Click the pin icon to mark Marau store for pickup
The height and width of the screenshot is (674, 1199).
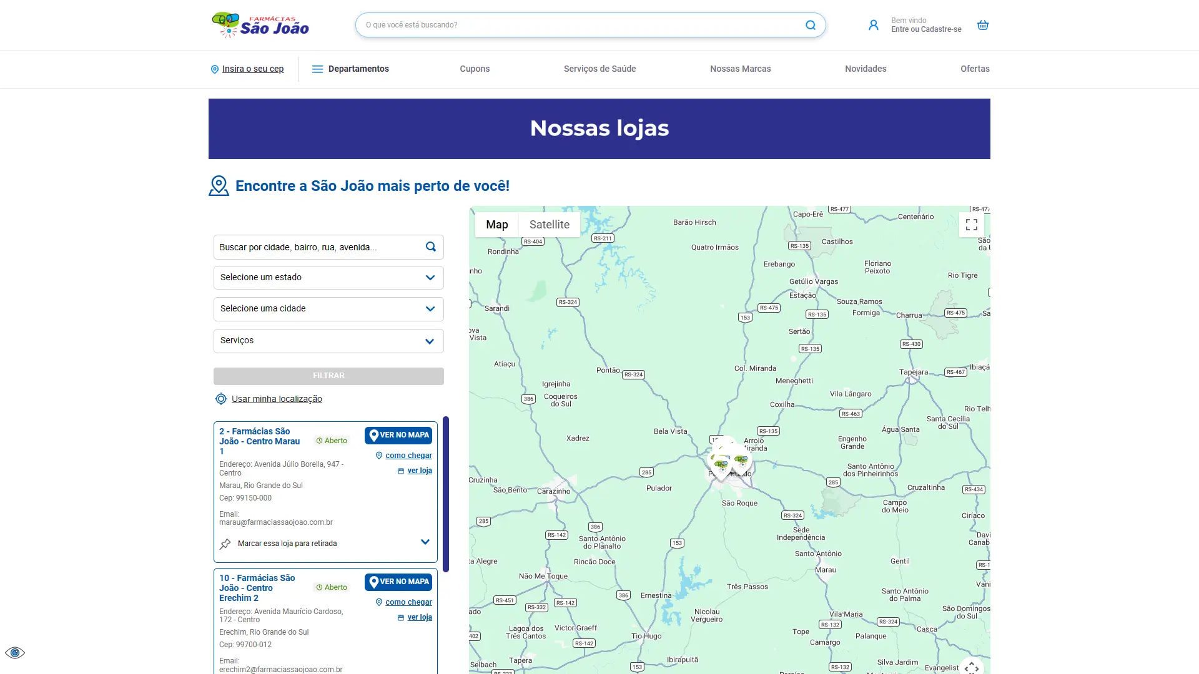225,544
